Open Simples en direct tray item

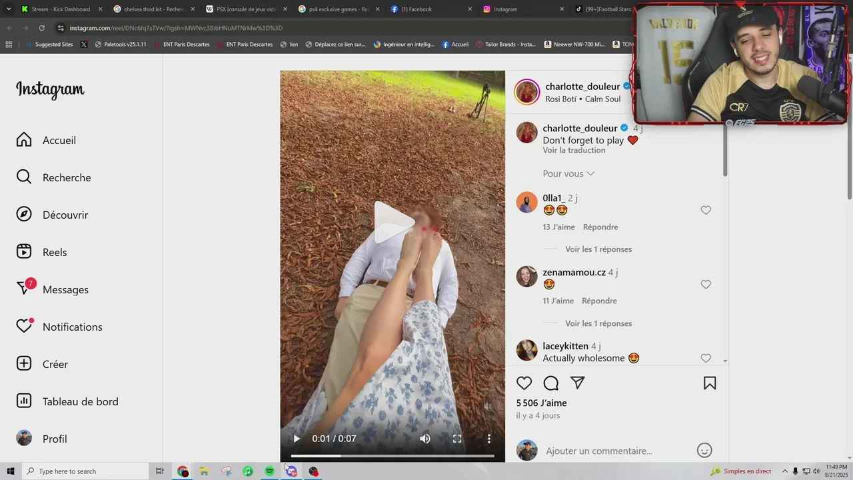tap(741, 471)
